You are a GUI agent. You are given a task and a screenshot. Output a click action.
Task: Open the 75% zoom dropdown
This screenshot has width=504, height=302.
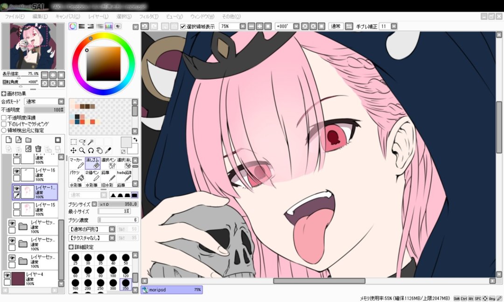point(243,27)
